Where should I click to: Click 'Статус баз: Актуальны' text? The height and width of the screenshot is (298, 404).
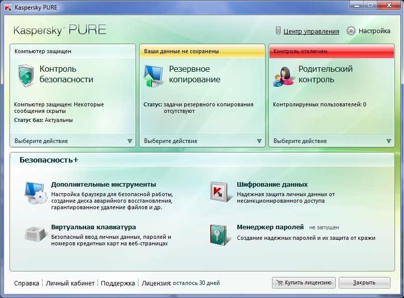tap(43, 120)
